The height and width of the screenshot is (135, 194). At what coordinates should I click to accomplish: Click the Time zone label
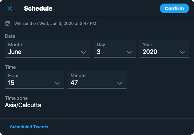16,98
